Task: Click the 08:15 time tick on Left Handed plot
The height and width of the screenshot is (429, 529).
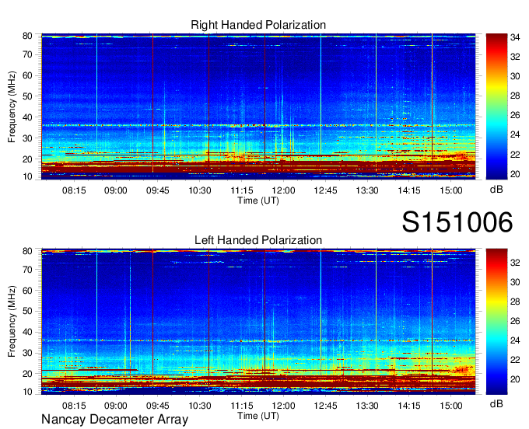Action: coord(74,406)
